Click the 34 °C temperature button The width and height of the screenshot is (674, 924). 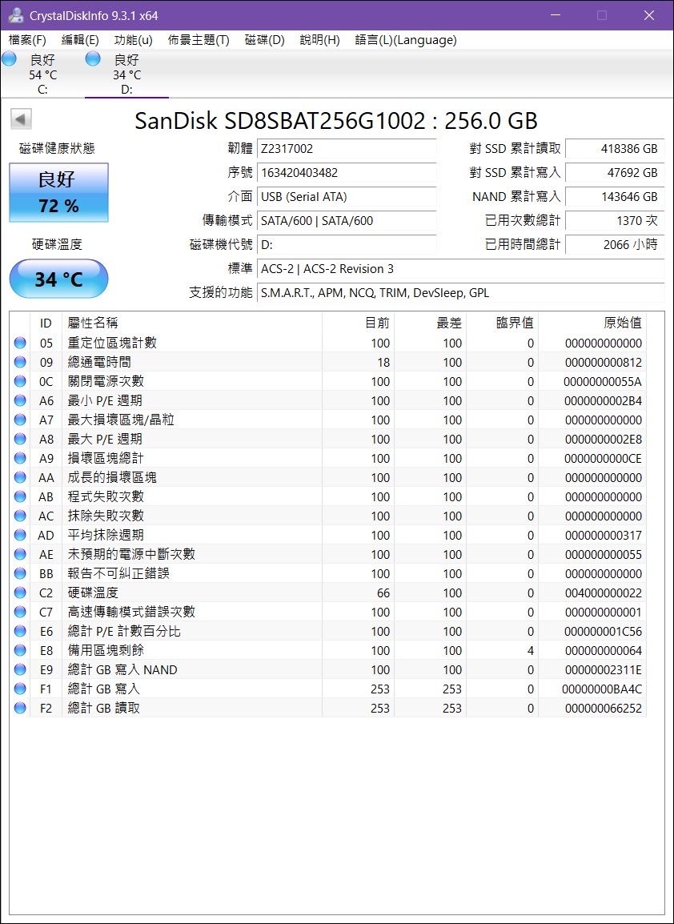(x=58, y=279)
